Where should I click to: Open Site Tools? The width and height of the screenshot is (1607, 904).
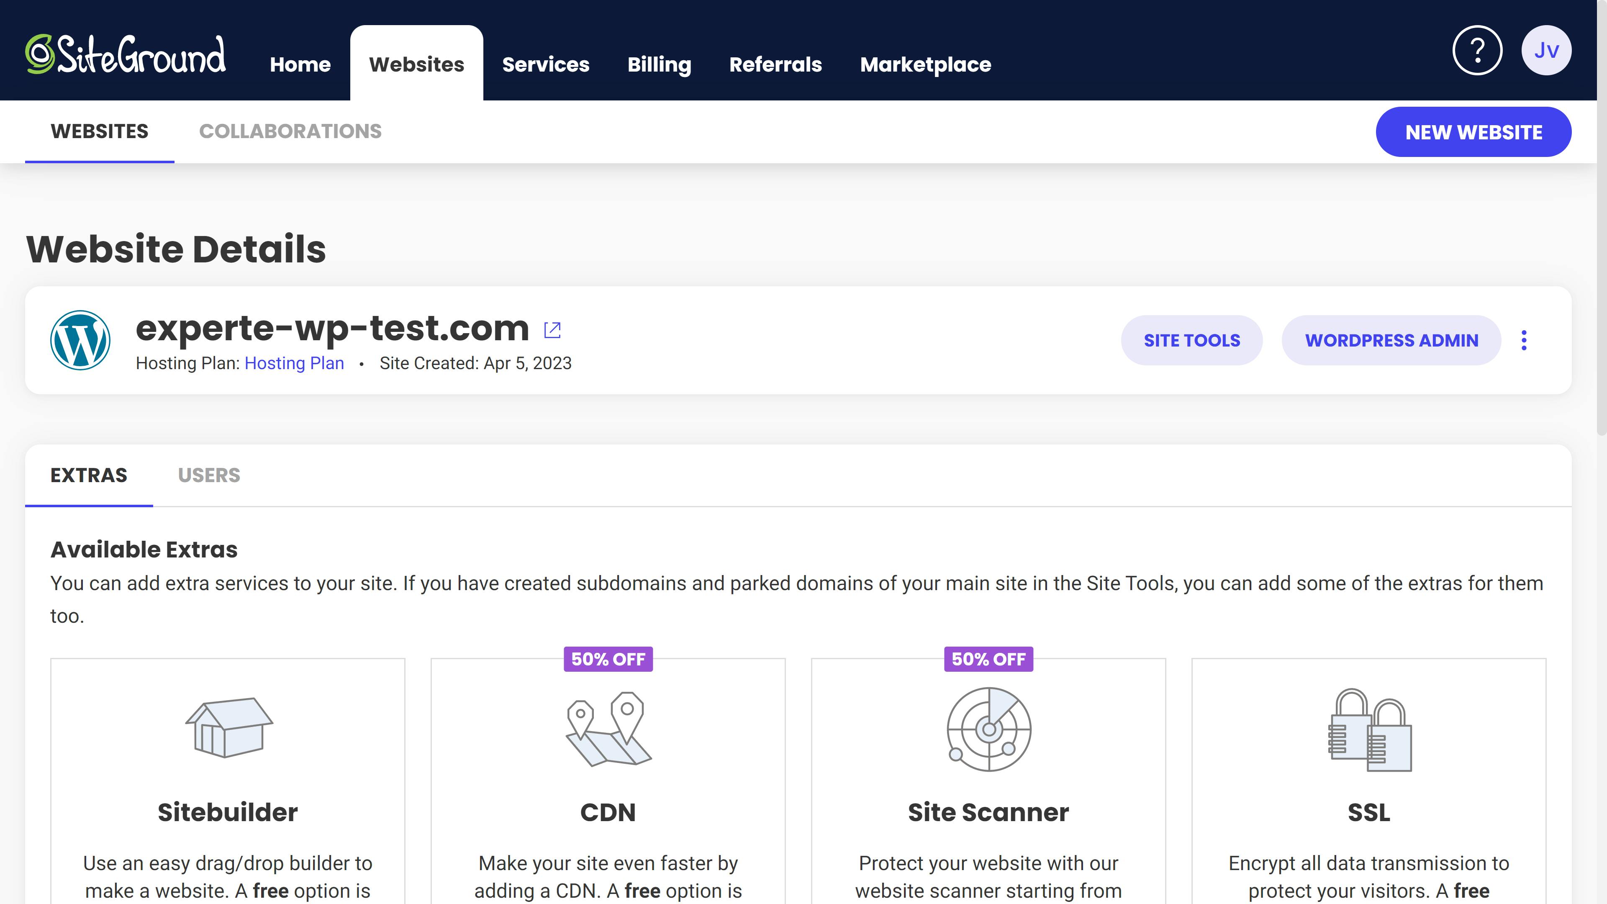tap(1191, 340)
